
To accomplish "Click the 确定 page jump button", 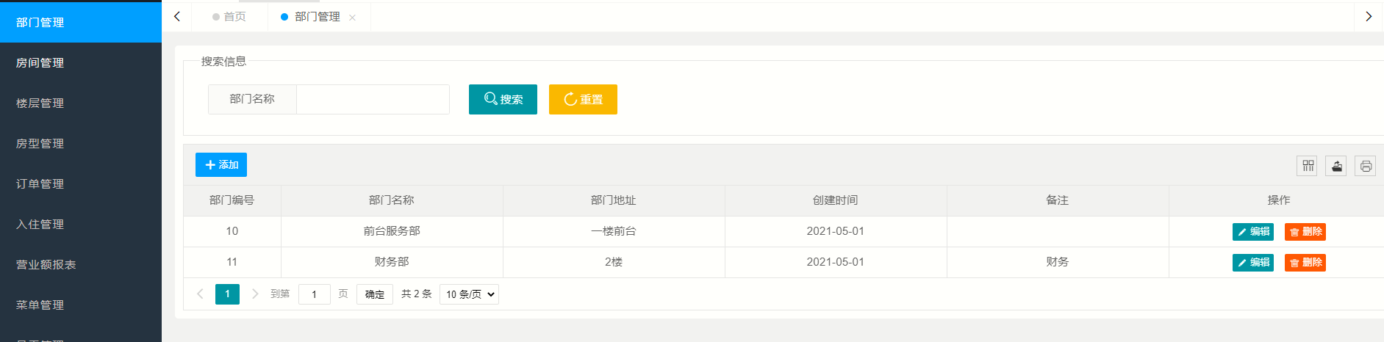I will click(375, 294).
